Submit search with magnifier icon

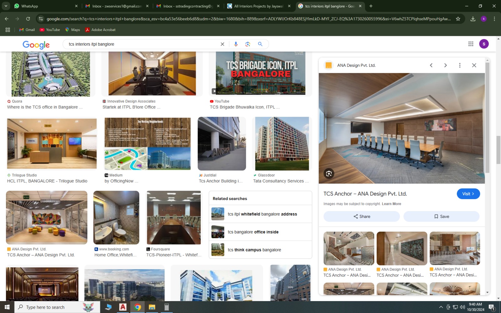(260, 44)
